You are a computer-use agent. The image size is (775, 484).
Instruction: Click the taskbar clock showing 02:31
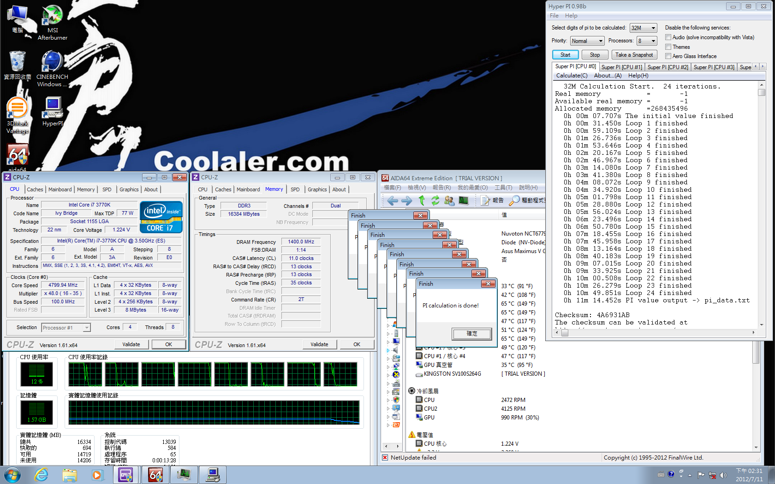click(749, 475)
